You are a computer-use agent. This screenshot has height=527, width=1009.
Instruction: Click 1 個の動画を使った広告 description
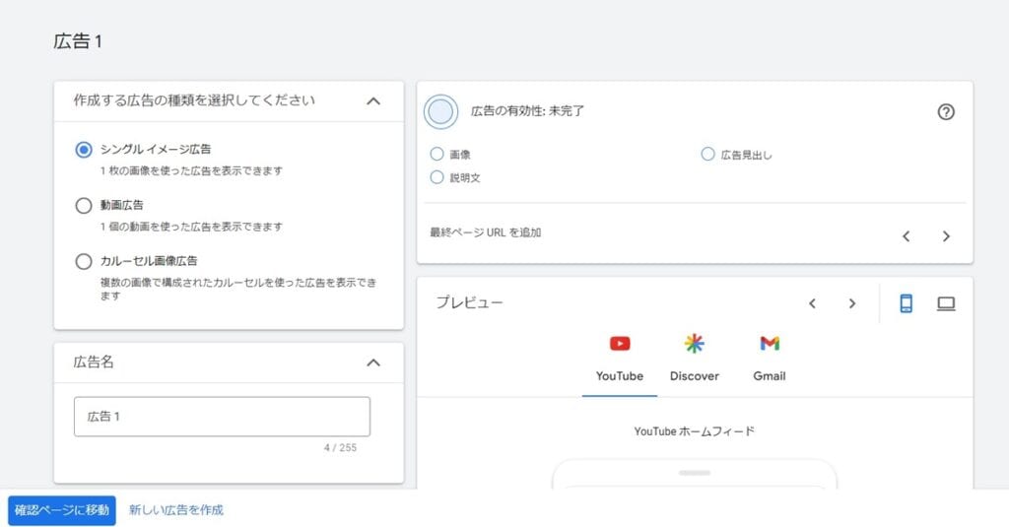coord(192,227)
